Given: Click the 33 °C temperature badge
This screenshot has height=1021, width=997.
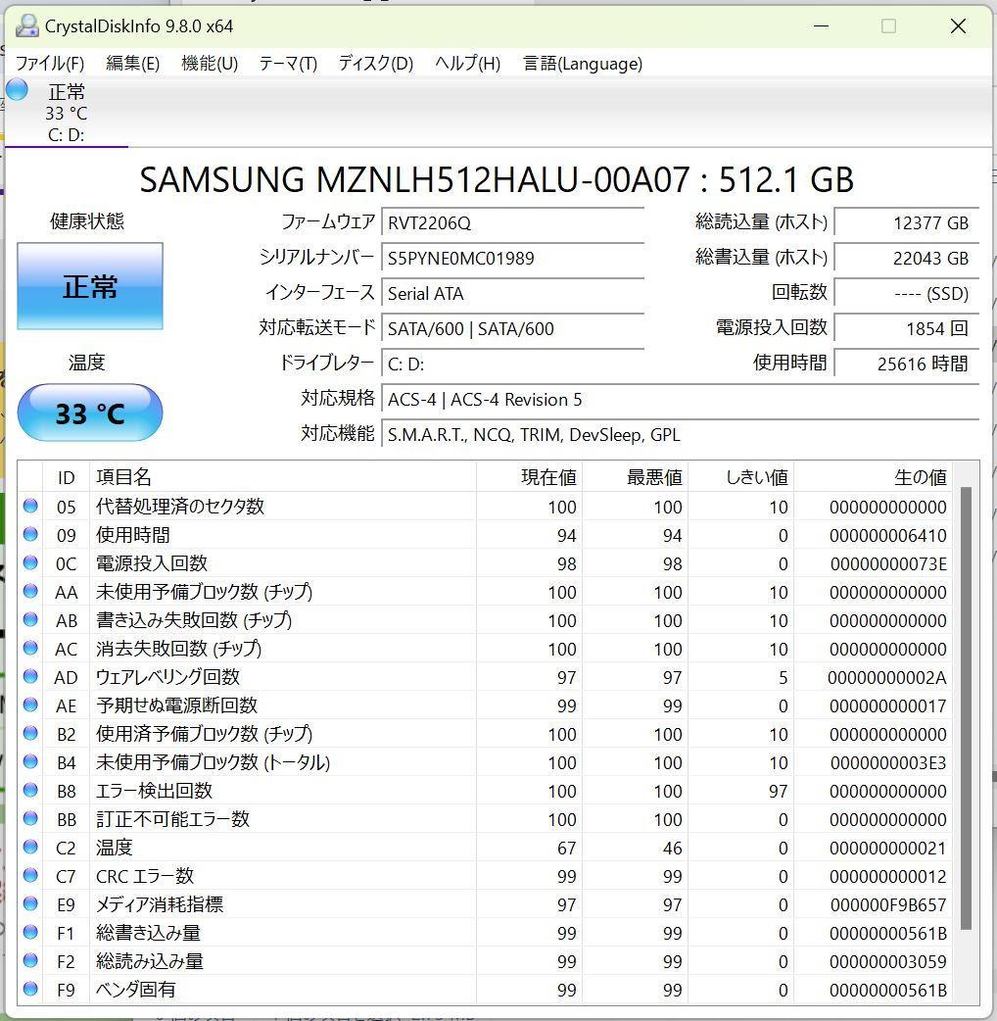Looking at the screenshot, I should point(89,413).
